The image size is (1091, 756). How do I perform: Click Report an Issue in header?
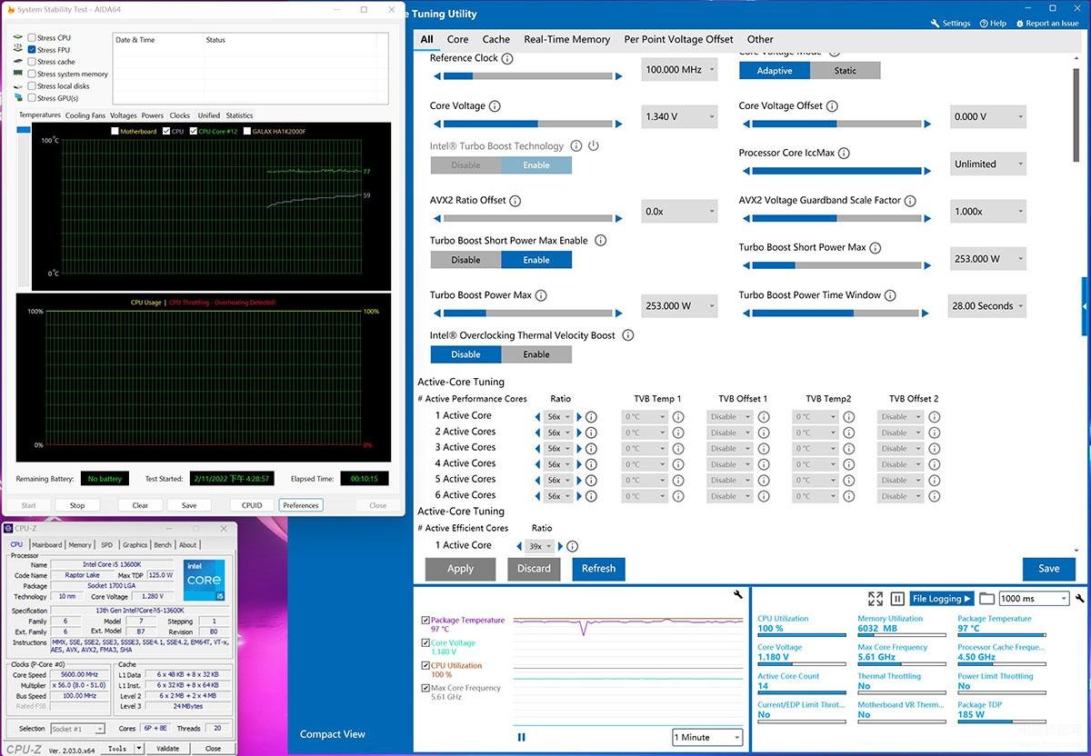tap(1047, 24)
